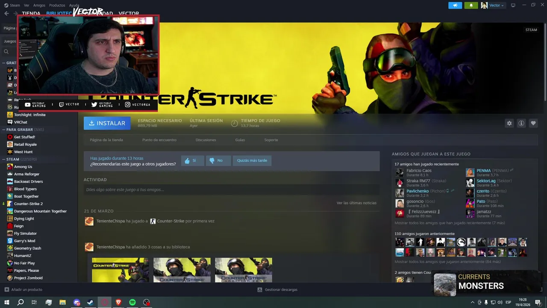Open notifications with the green bell
547x308 pixels.
coord(471,5)
